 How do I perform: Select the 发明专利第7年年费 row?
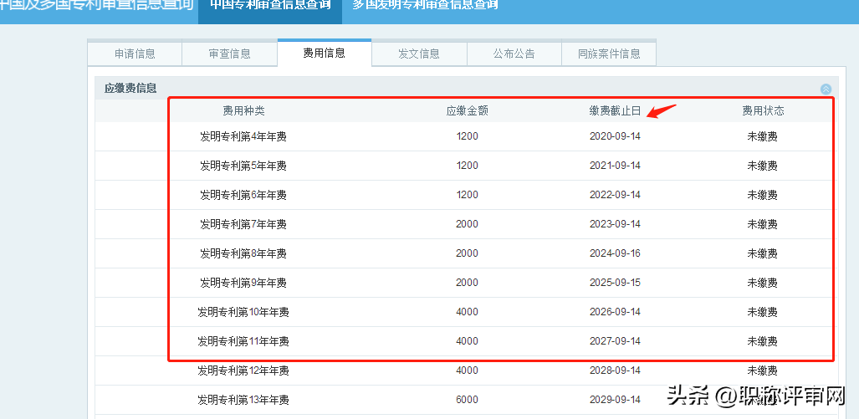pyautogui.click(x=243, y=224)
